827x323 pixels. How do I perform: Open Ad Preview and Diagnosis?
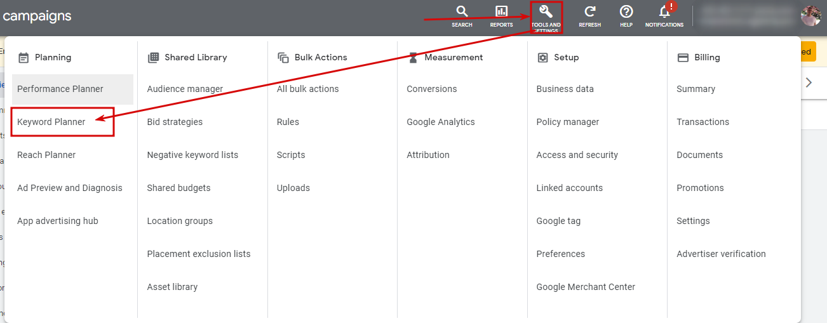pyautogui.click(x=70, y=188)
